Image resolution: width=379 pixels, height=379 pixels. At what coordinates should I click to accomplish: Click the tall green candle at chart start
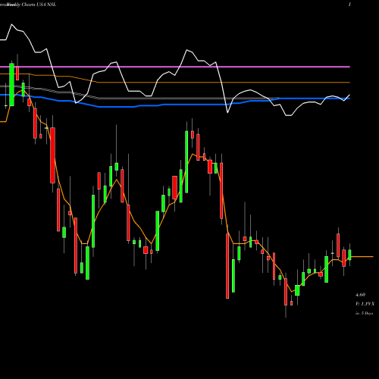tap(11, 84)
